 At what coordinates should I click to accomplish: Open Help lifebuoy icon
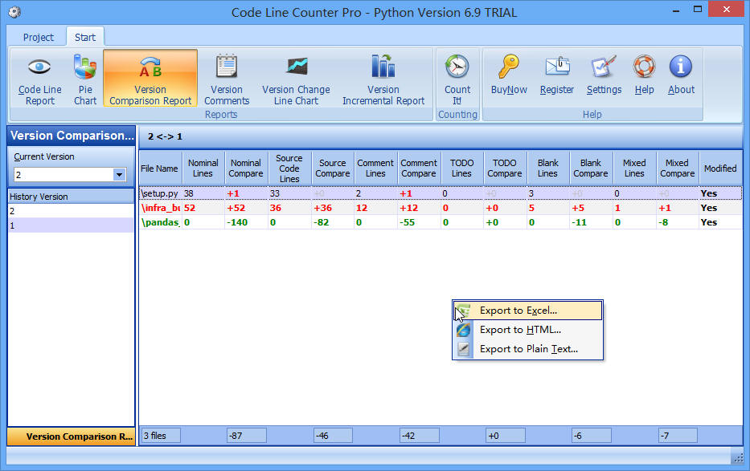click(x=644, y=67)
